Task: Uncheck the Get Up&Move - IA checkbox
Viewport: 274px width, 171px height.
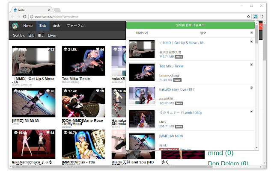Action: coord(251,41)
